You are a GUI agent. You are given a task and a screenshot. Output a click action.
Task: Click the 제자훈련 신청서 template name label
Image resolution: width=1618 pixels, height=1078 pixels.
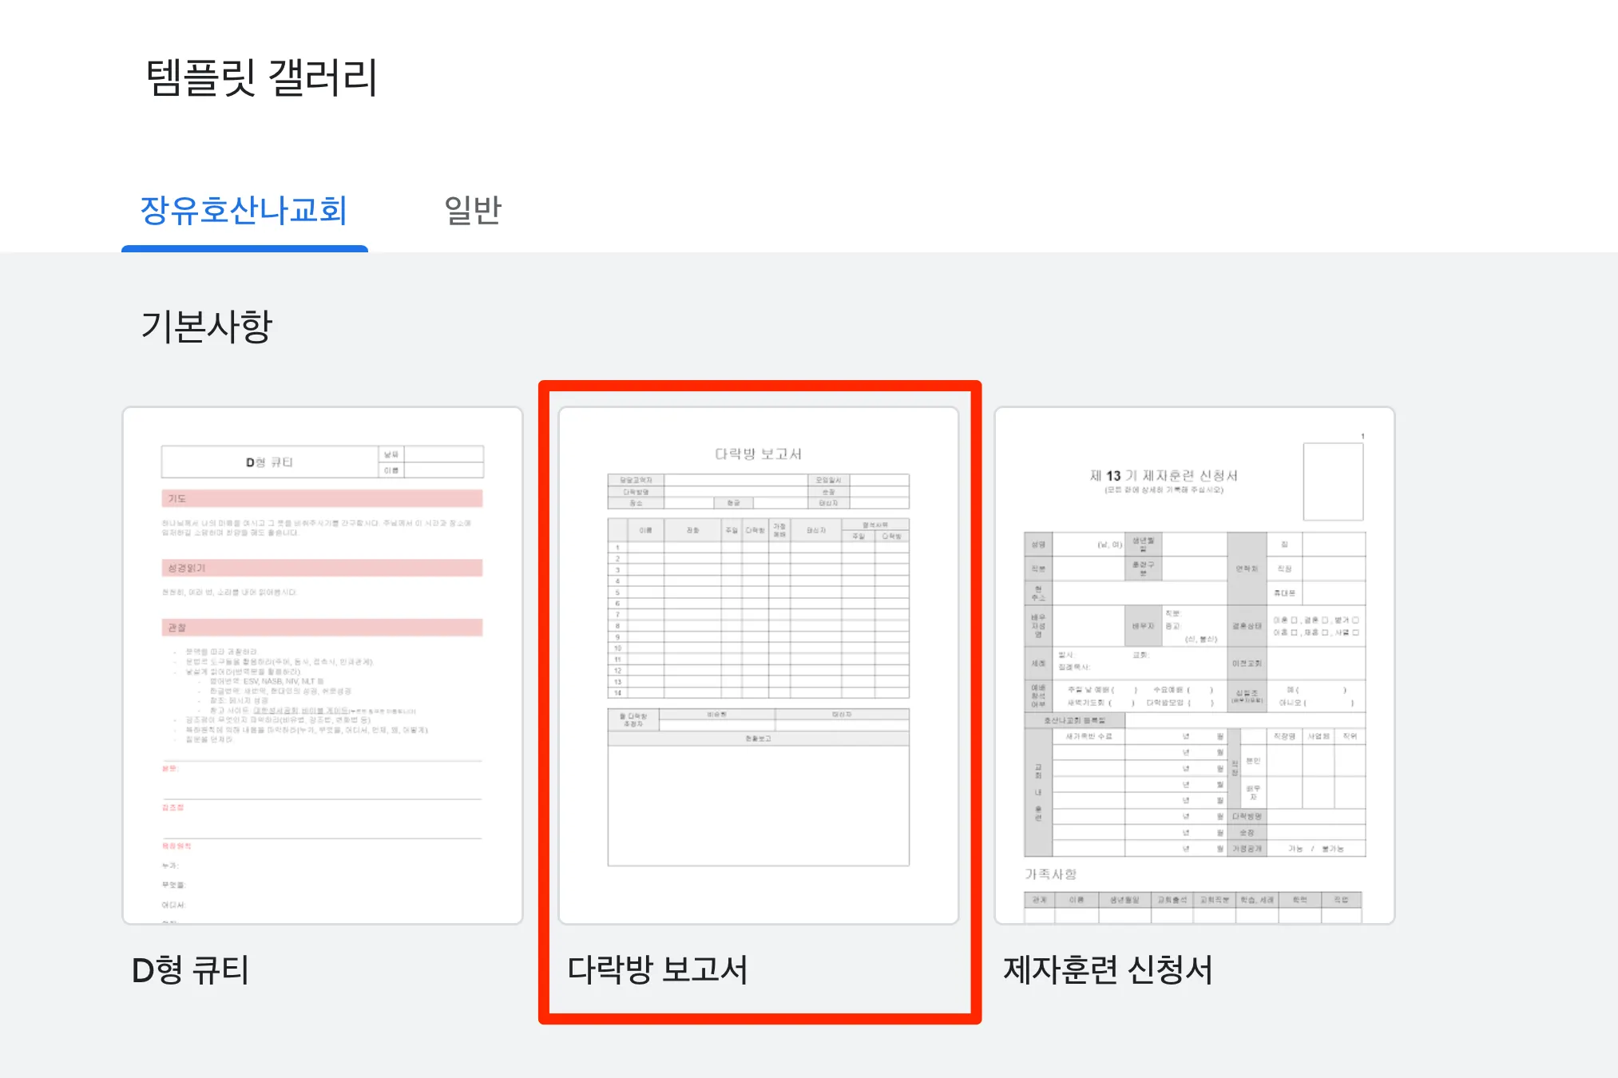click(x=1108, y=970)
